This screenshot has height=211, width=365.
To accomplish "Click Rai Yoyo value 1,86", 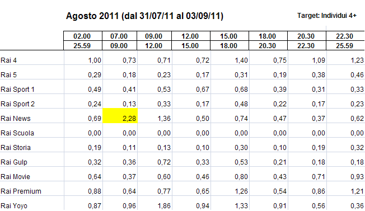I will (164, 206).
